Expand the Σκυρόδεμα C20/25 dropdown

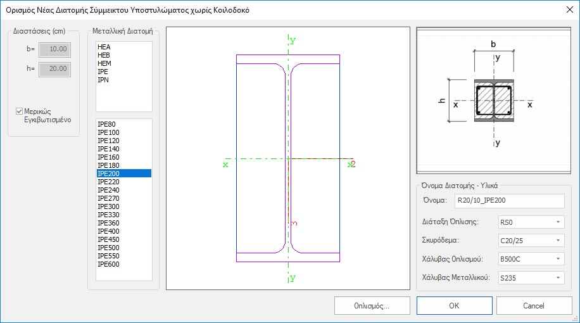(531, 241)
